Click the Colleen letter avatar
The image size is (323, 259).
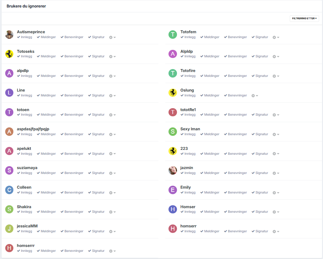point(9,190)
